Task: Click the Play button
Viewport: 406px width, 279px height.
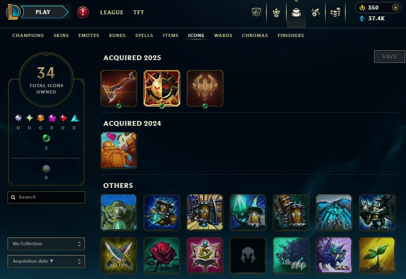Action: tap(44, 12)
